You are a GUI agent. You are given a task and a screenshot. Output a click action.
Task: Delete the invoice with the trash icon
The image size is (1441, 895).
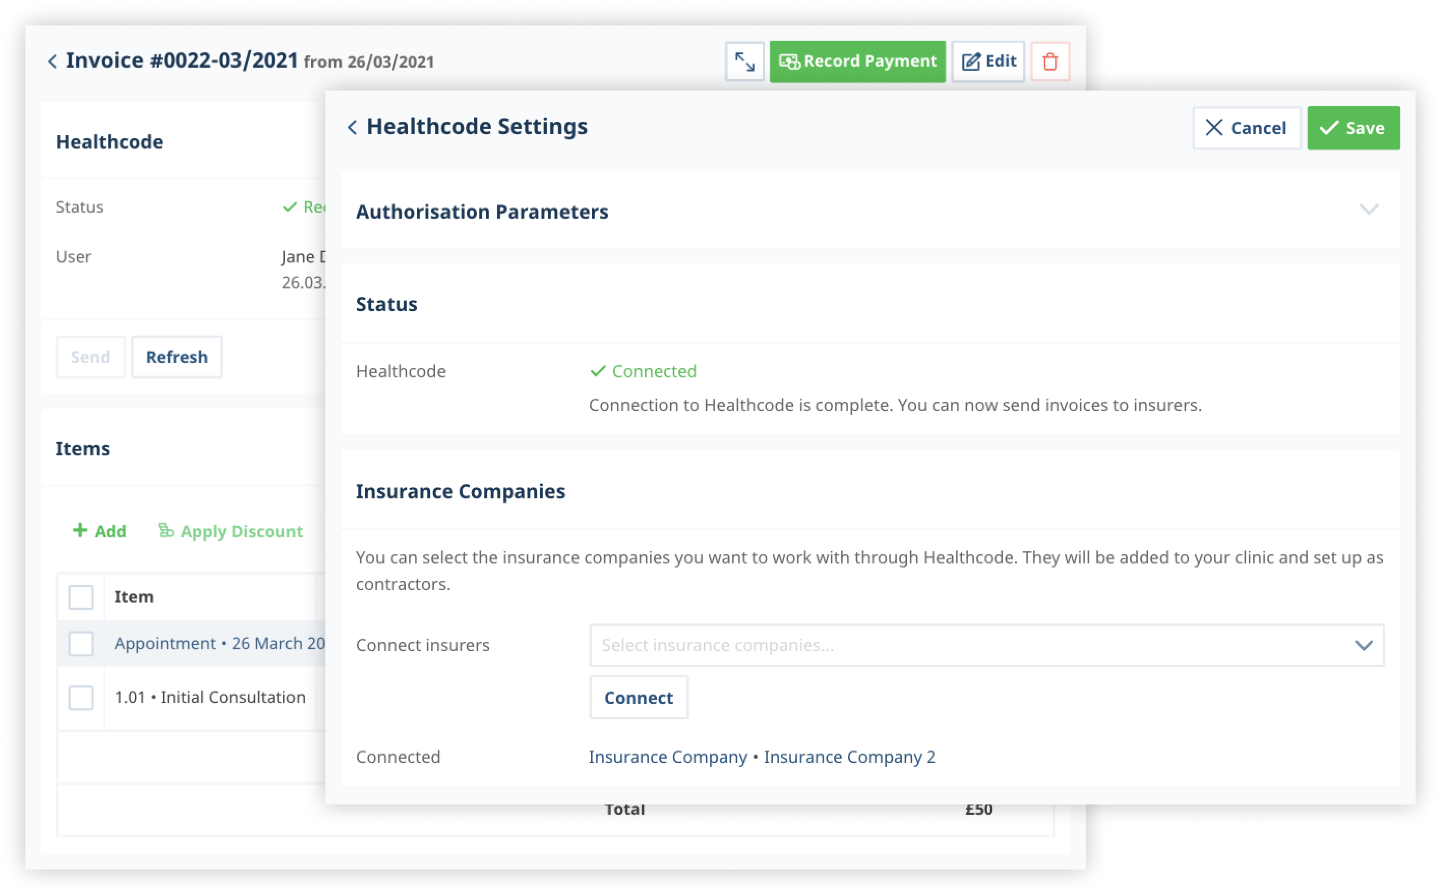pyautogui.click(x=1050, y=62)
